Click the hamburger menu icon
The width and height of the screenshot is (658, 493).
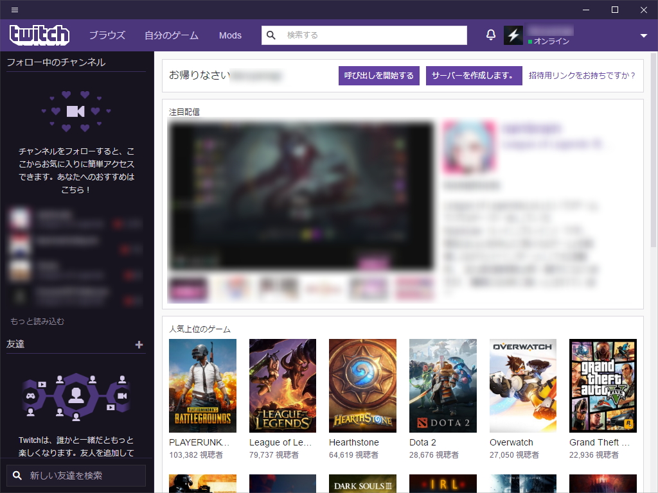14,10
